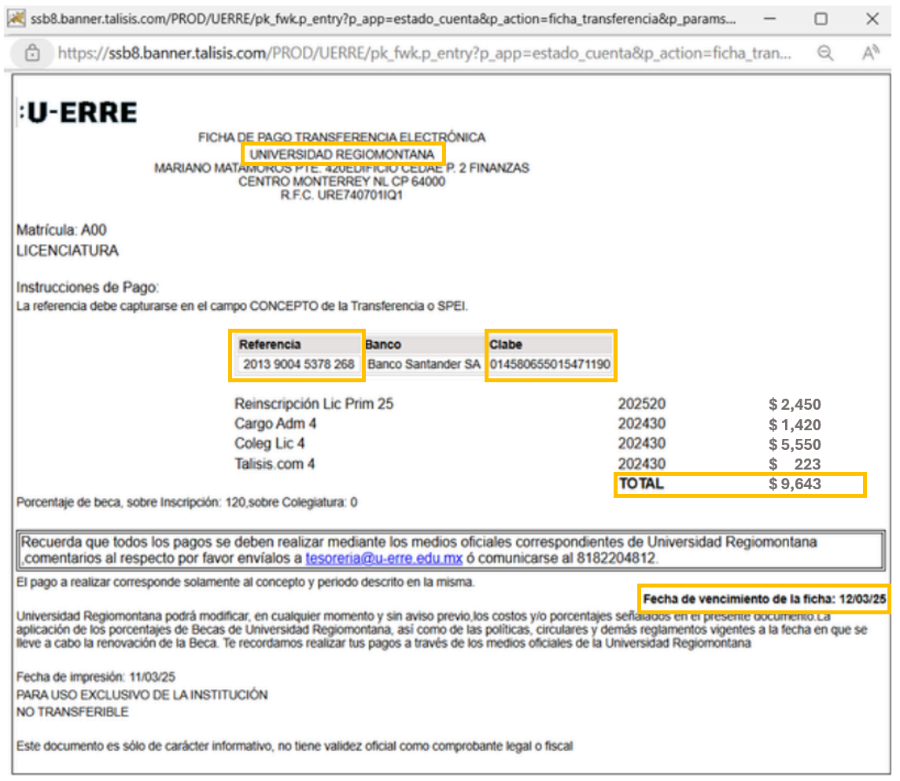Click the zoom magnifier icon in address bar

coord(825,53)
